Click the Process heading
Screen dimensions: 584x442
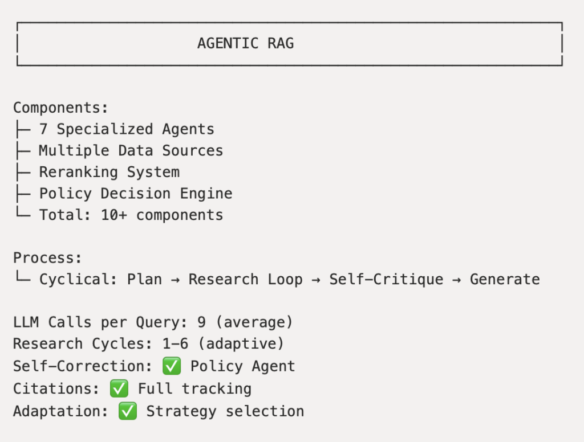point(47,257)
